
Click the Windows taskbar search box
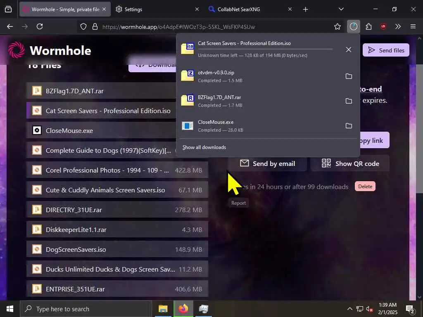86,309
